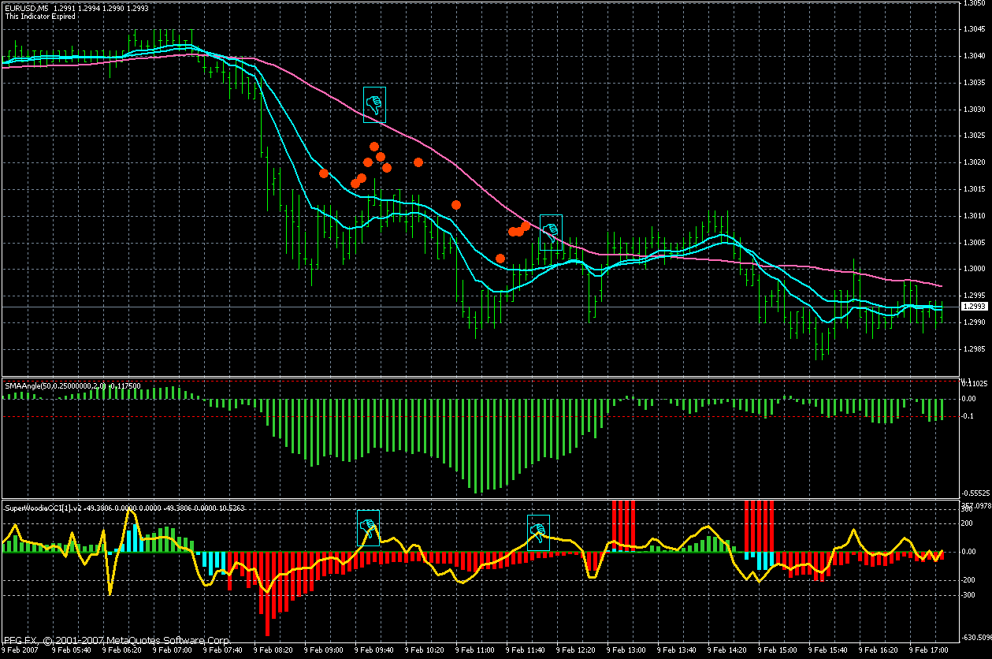This screenshot has height=659, width=992.
Task: Click the first thumbs-down icon in CCI panel
Action: (x=368, y=527)
